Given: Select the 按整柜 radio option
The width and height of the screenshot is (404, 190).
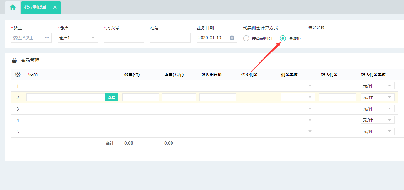Looking at the screenshot, I should point(283,38).
